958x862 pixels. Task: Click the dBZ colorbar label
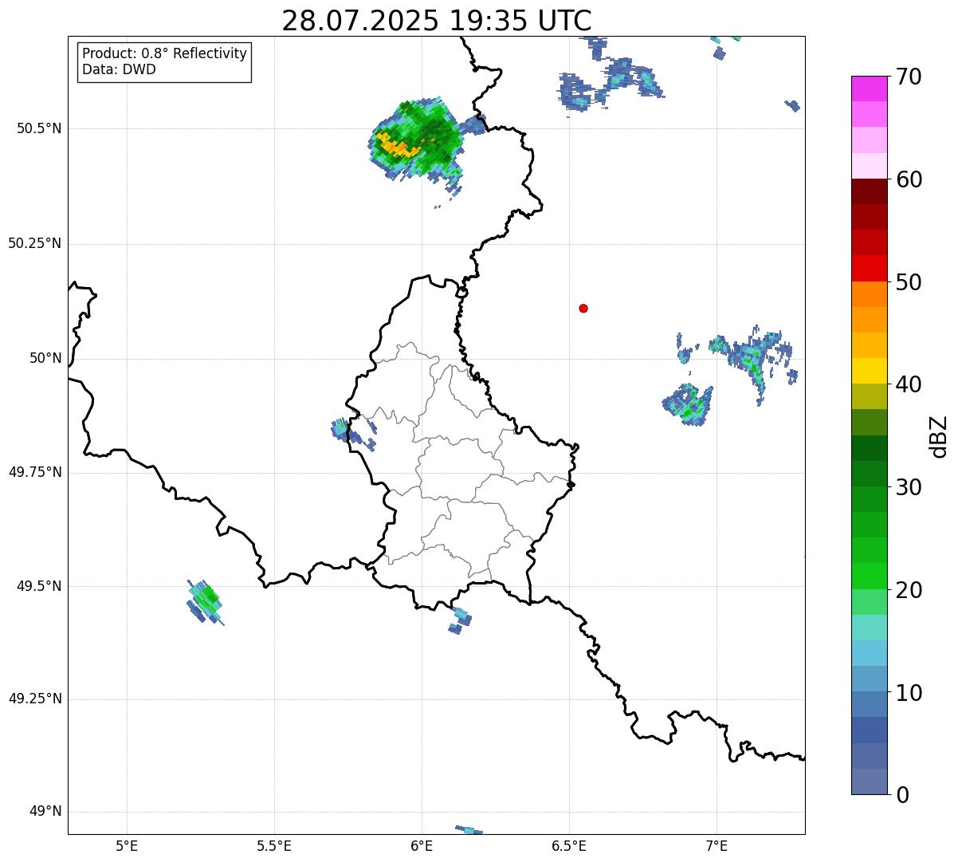[939, 436]
